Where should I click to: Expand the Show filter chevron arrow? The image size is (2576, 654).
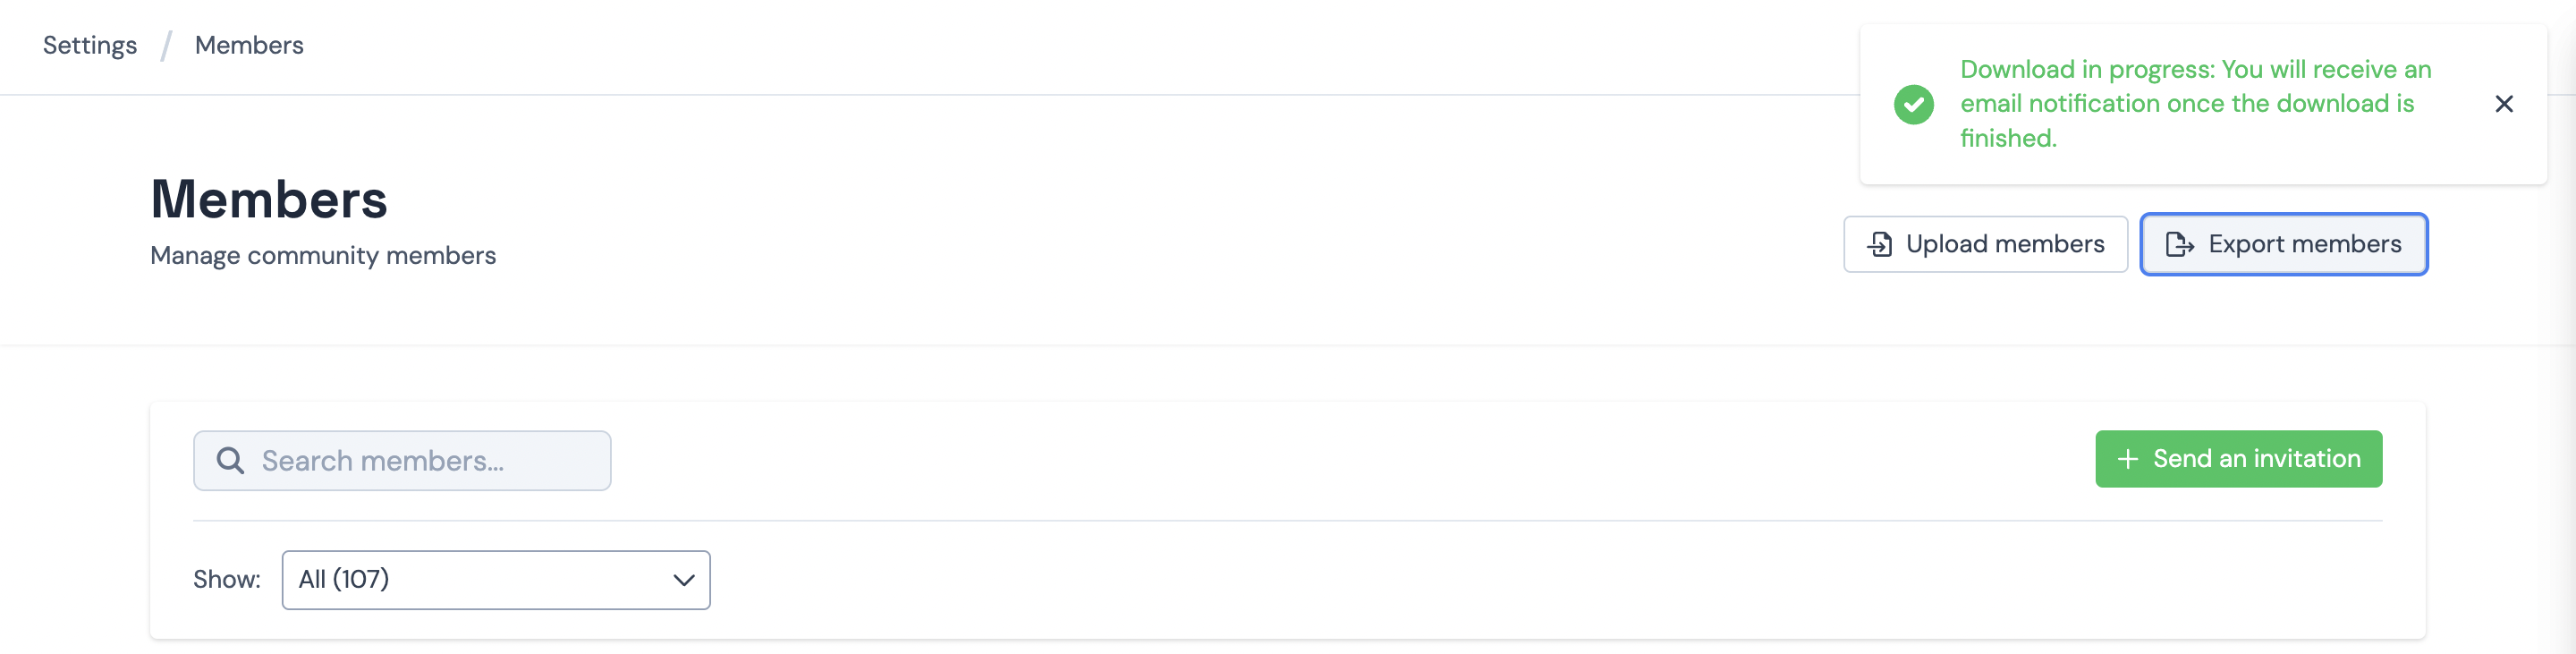(x=684, y=580)
